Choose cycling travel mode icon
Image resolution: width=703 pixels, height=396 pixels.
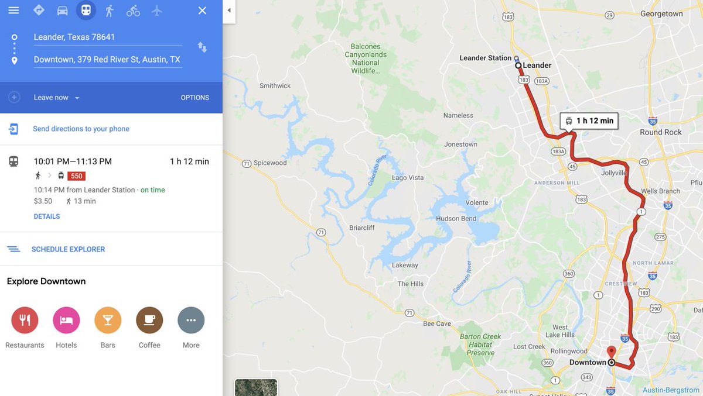133,11
